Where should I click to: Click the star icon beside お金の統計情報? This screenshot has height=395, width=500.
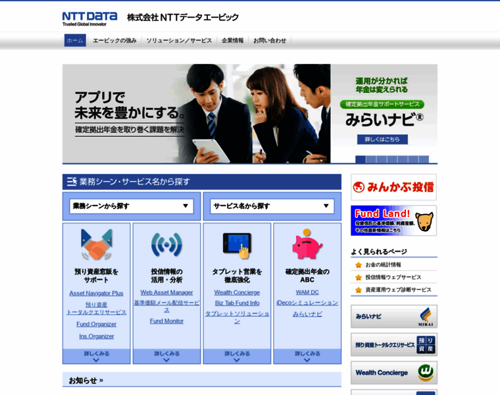tap(359, 265)
